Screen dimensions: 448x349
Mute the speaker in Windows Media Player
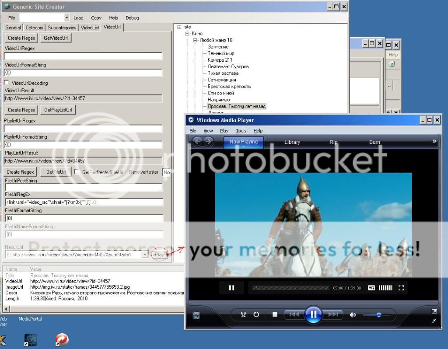pyautogui.click(x=353, y=314)
